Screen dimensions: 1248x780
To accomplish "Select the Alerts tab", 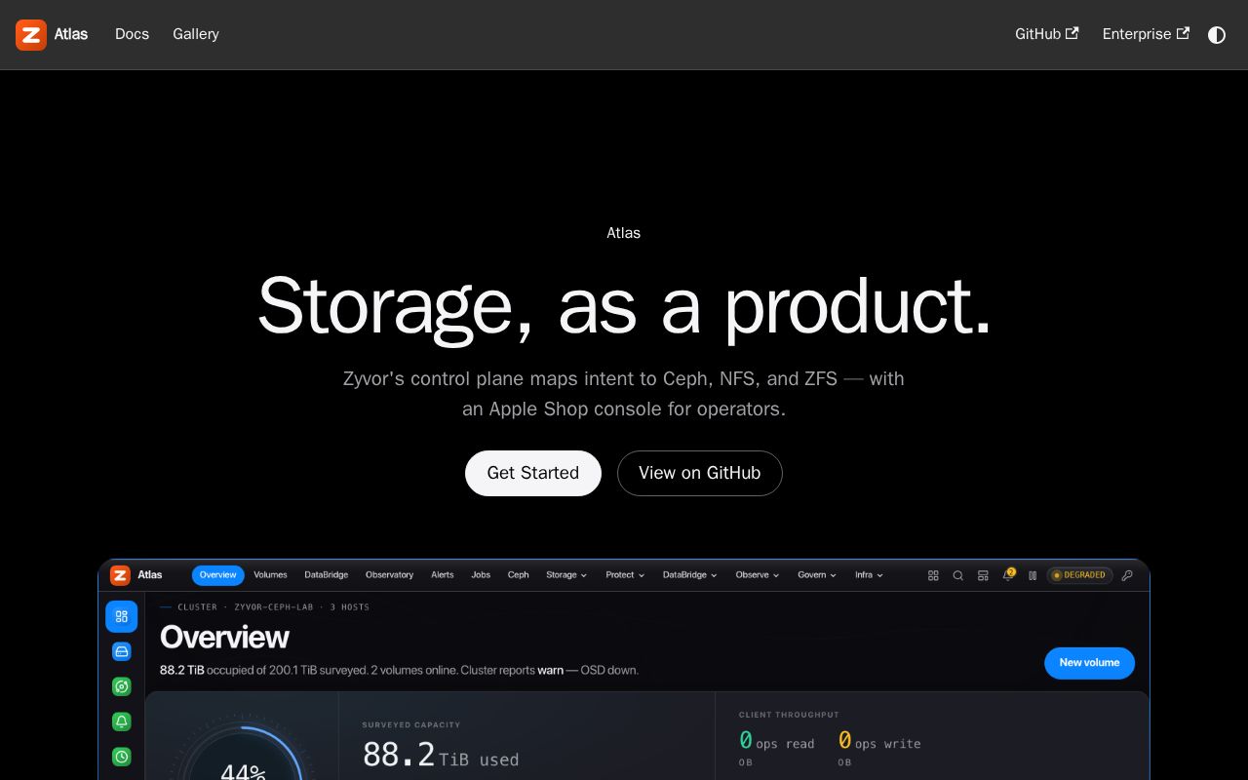I will pyautogui.click(x=443, y=575).
